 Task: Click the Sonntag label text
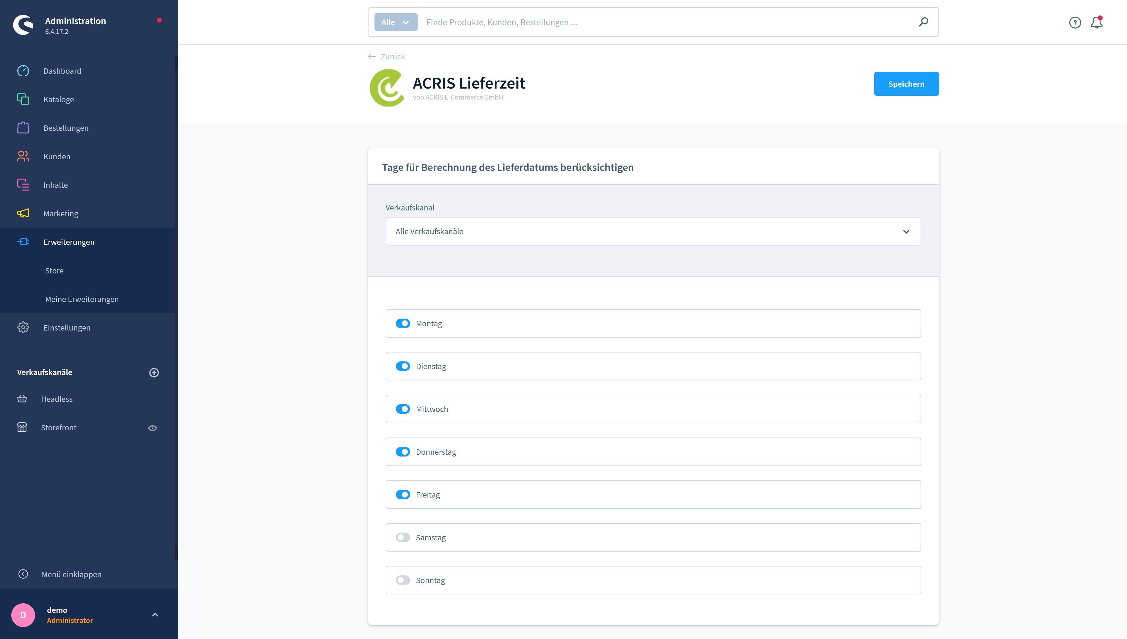click(x=430, y=580)
